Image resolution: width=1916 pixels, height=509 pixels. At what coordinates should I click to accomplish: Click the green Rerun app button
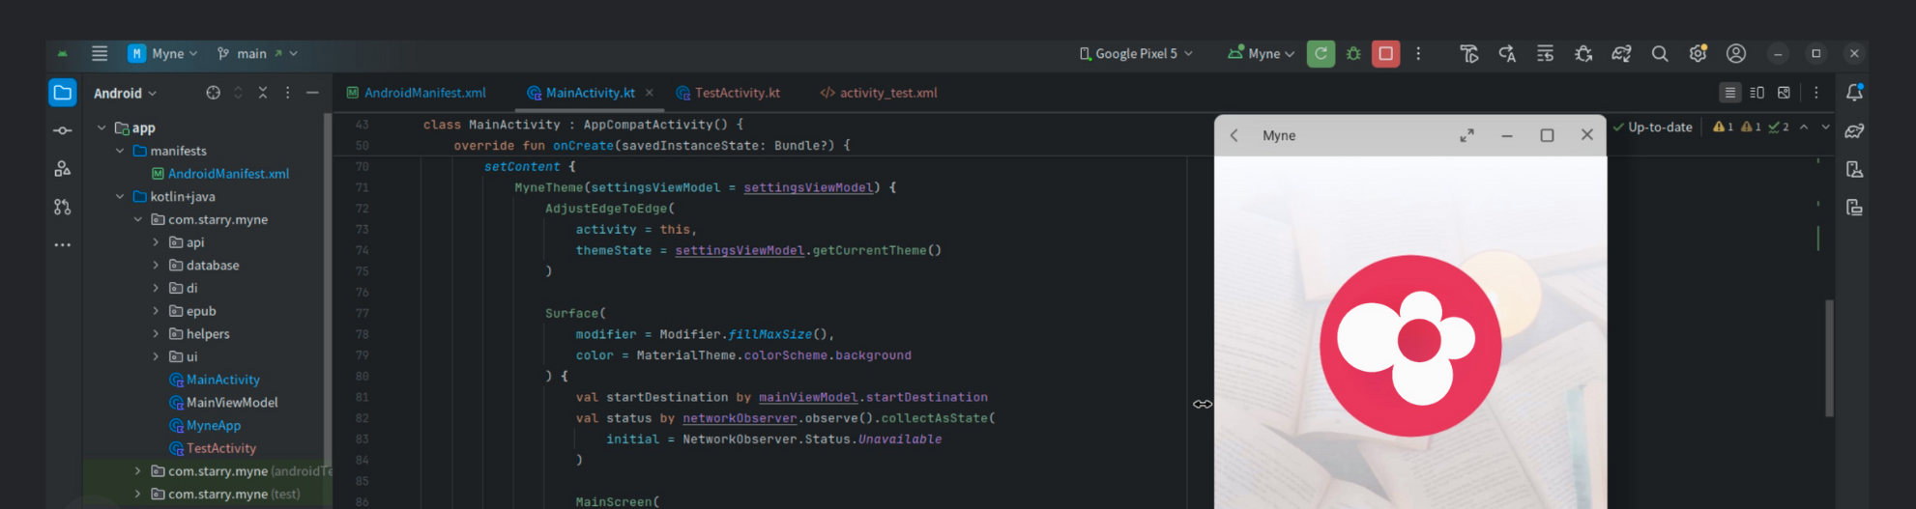1321,54
